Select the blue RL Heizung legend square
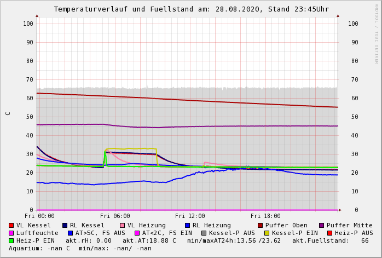 [x=187, y=225]
